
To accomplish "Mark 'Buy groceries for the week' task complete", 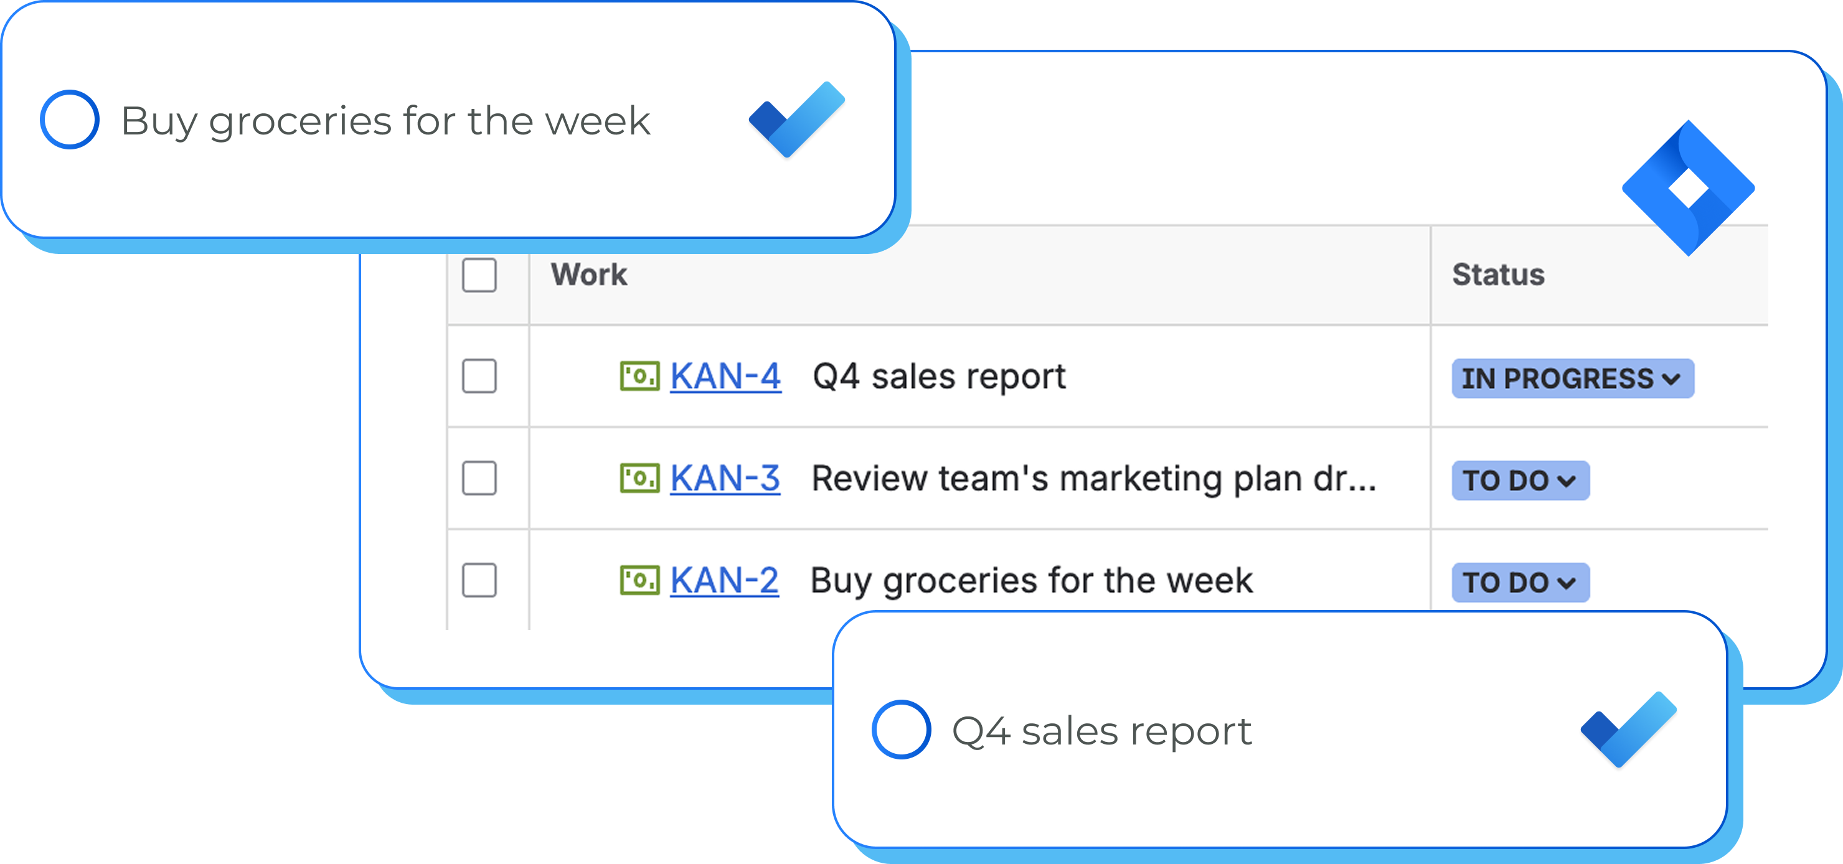I will click(69, 120).
